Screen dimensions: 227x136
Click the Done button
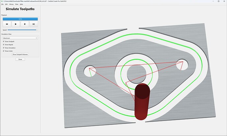pos(20,59)
